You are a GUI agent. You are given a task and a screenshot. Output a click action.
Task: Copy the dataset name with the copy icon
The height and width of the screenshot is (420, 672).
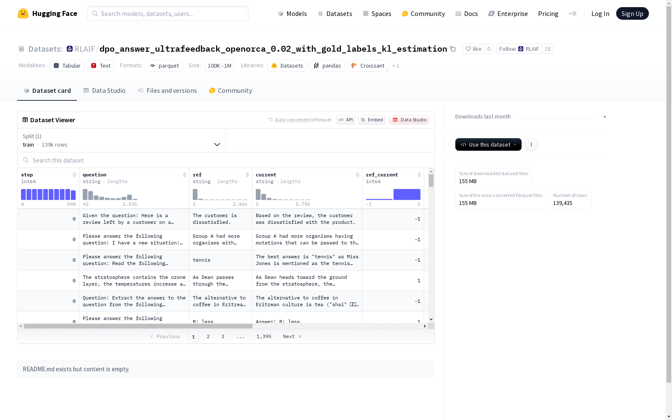453,49
